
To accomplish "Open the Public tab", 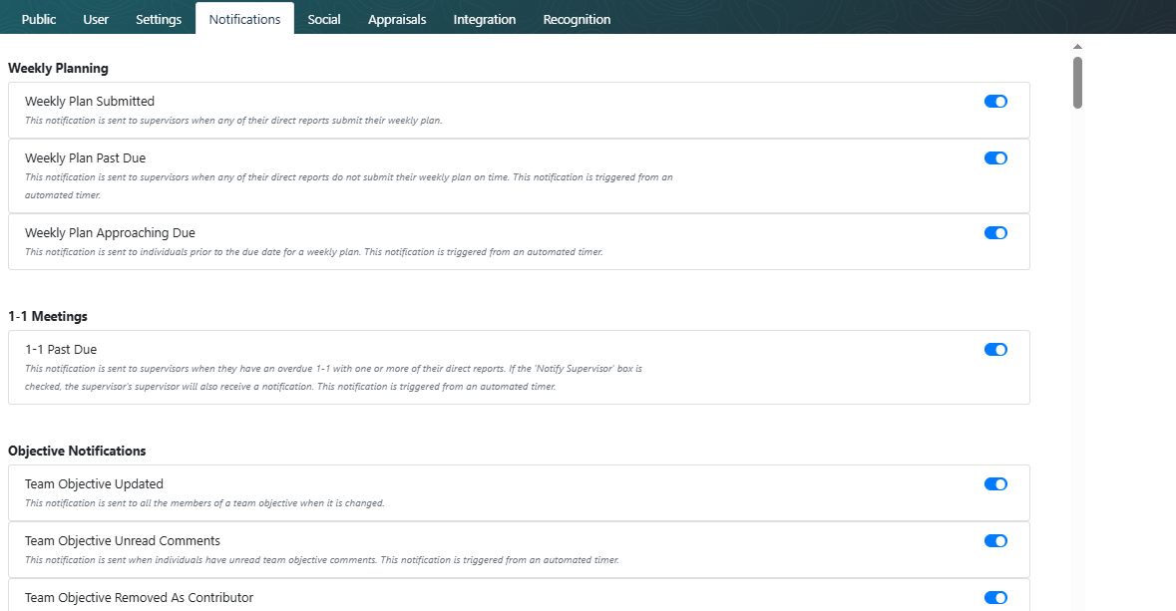I will pyautogui.click(x=38, y=20).
